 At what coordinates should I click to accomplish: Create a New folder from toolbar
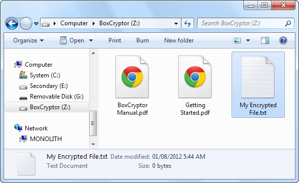pyautogui.click(x=179, y=40)
